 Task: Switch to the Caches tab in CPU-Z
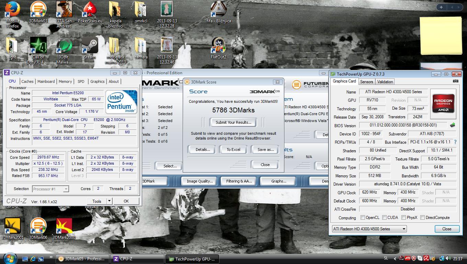(27, 81)
